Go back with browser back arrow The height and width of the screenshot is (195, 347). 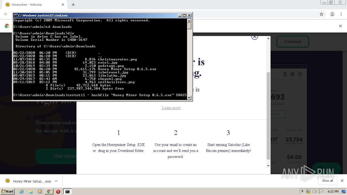pos(6,14)
